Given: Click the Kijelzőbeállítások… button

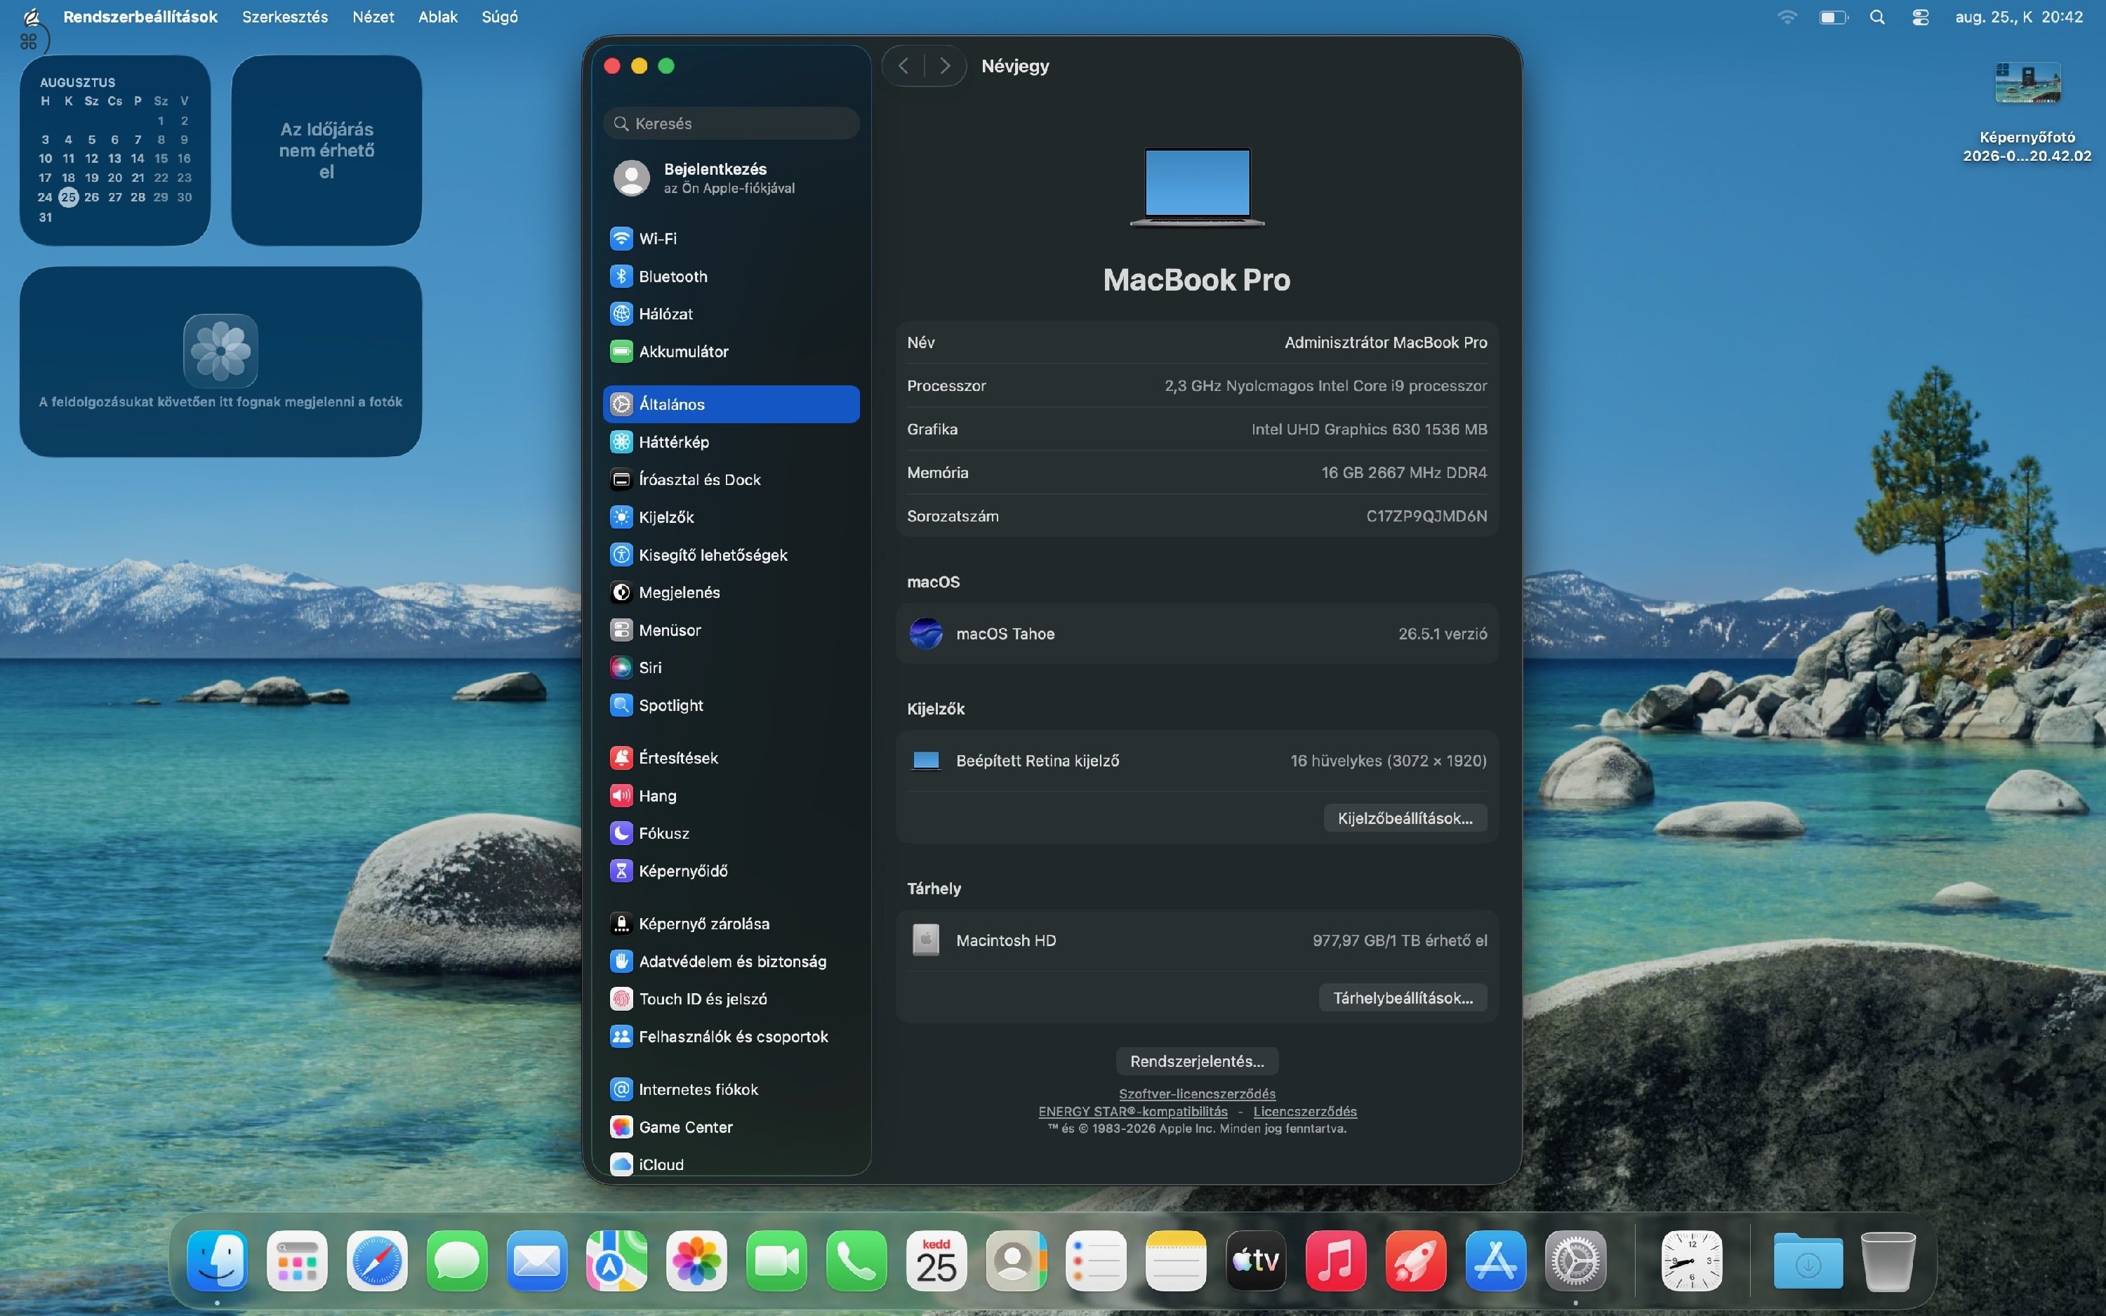Looking at the screenshot, I should (1405, 818).
